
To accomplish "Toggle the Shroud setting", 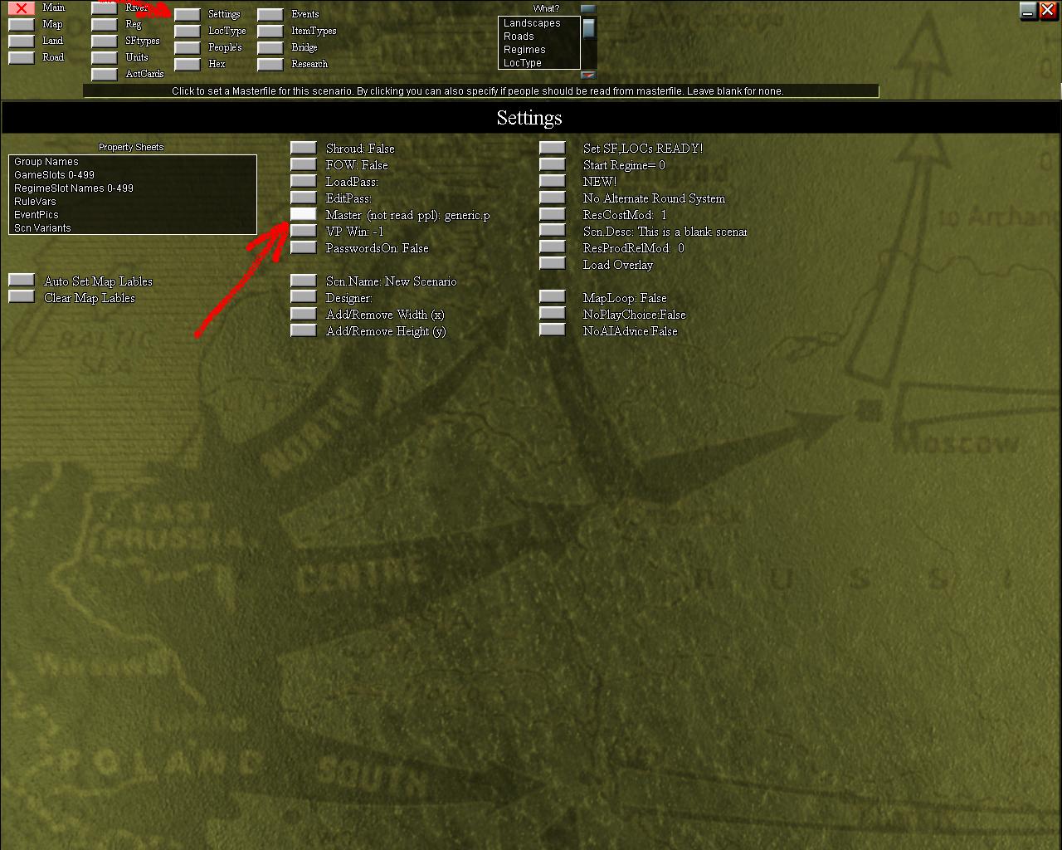I will [x=304, y=148].
